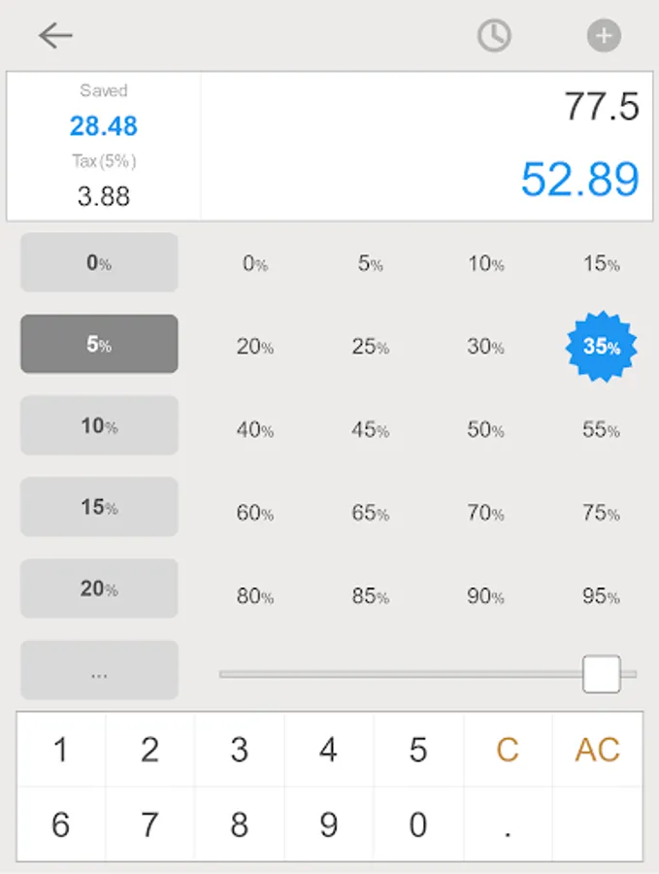659x874 pixels.
Task: Pick the 20% tax rate button
Action: click(99, 588)
